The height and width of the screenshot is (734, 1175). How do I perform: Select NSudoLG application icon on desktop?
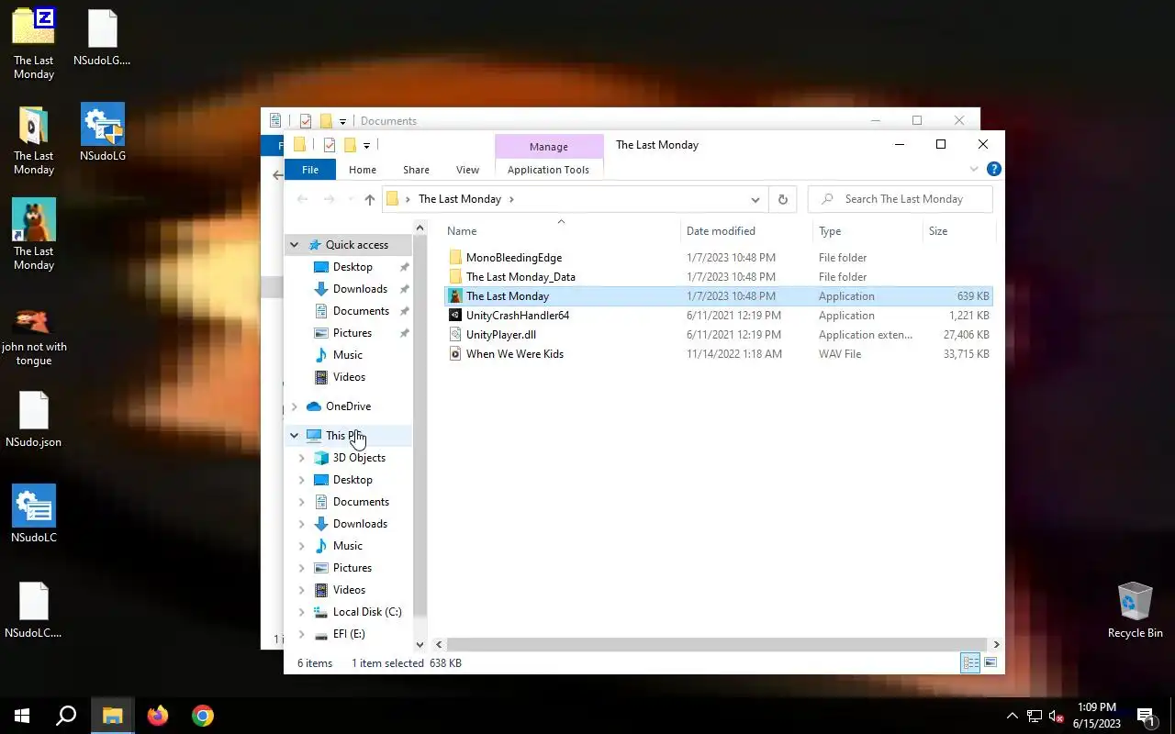click(102, 133)
